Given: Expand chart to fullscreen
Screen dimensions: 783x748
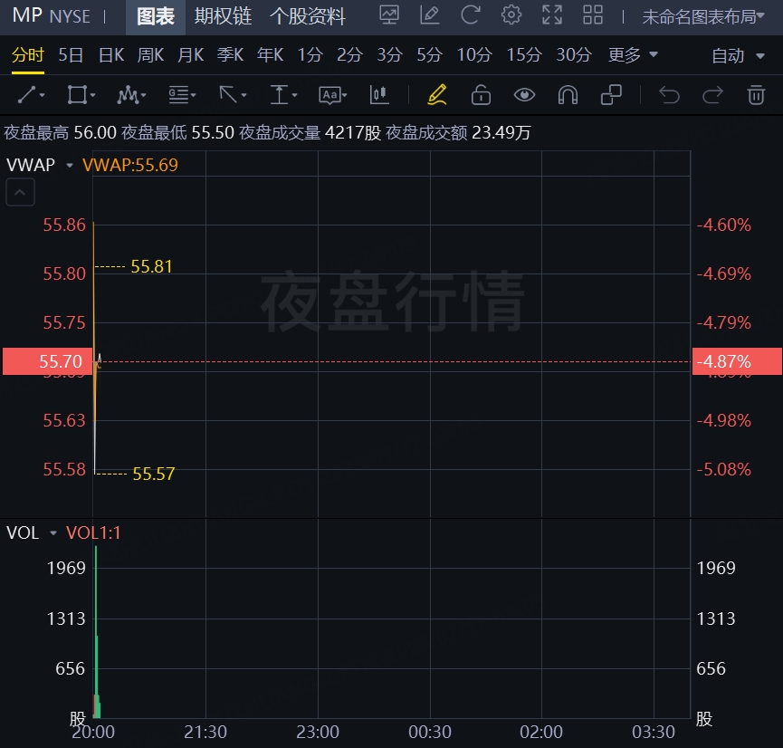Looking at the screenshot, I should coord(551,15).
